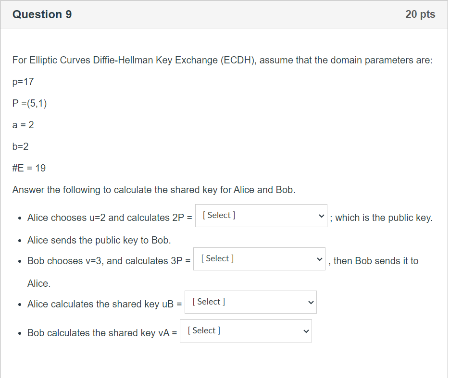Click the p=17 parameter line
The image size is (450, 378).
coord(23,82)
